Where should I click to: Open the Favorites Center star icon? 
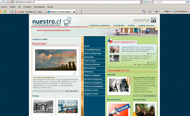pyautogui.click(x=1, y=12)
